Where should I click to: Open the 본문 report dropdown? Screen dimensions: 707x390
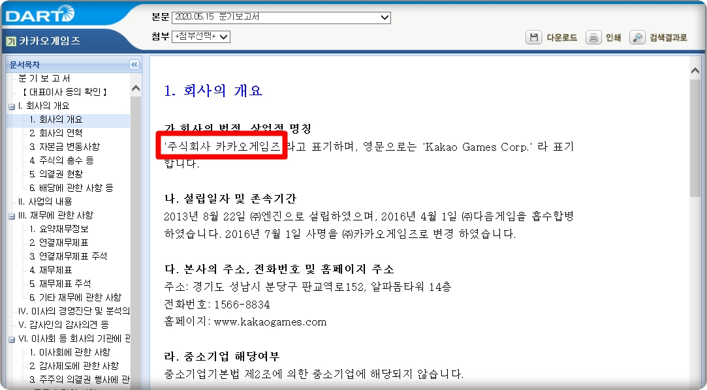point(281,18)
